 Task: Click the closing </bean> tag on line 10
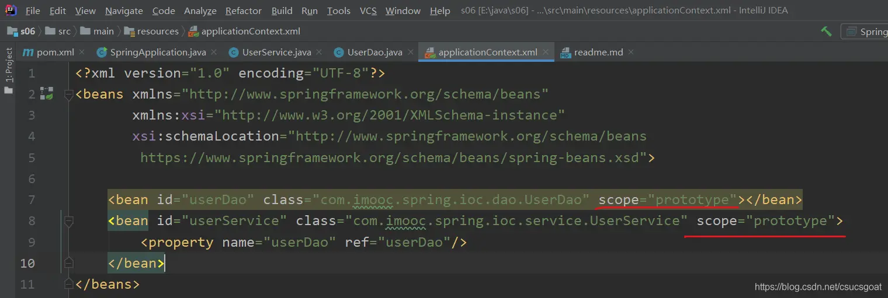click(136, 263)
